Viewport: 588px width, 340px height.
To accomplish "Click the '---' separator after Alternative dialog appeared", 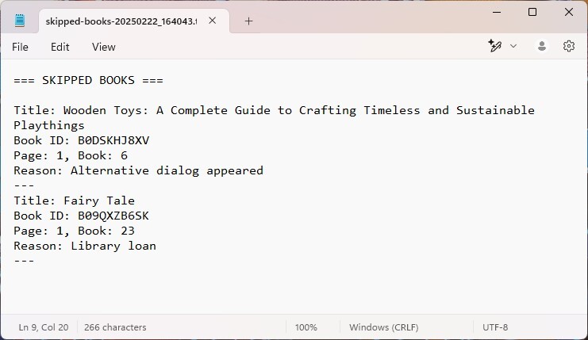I will tap(24, 185).
